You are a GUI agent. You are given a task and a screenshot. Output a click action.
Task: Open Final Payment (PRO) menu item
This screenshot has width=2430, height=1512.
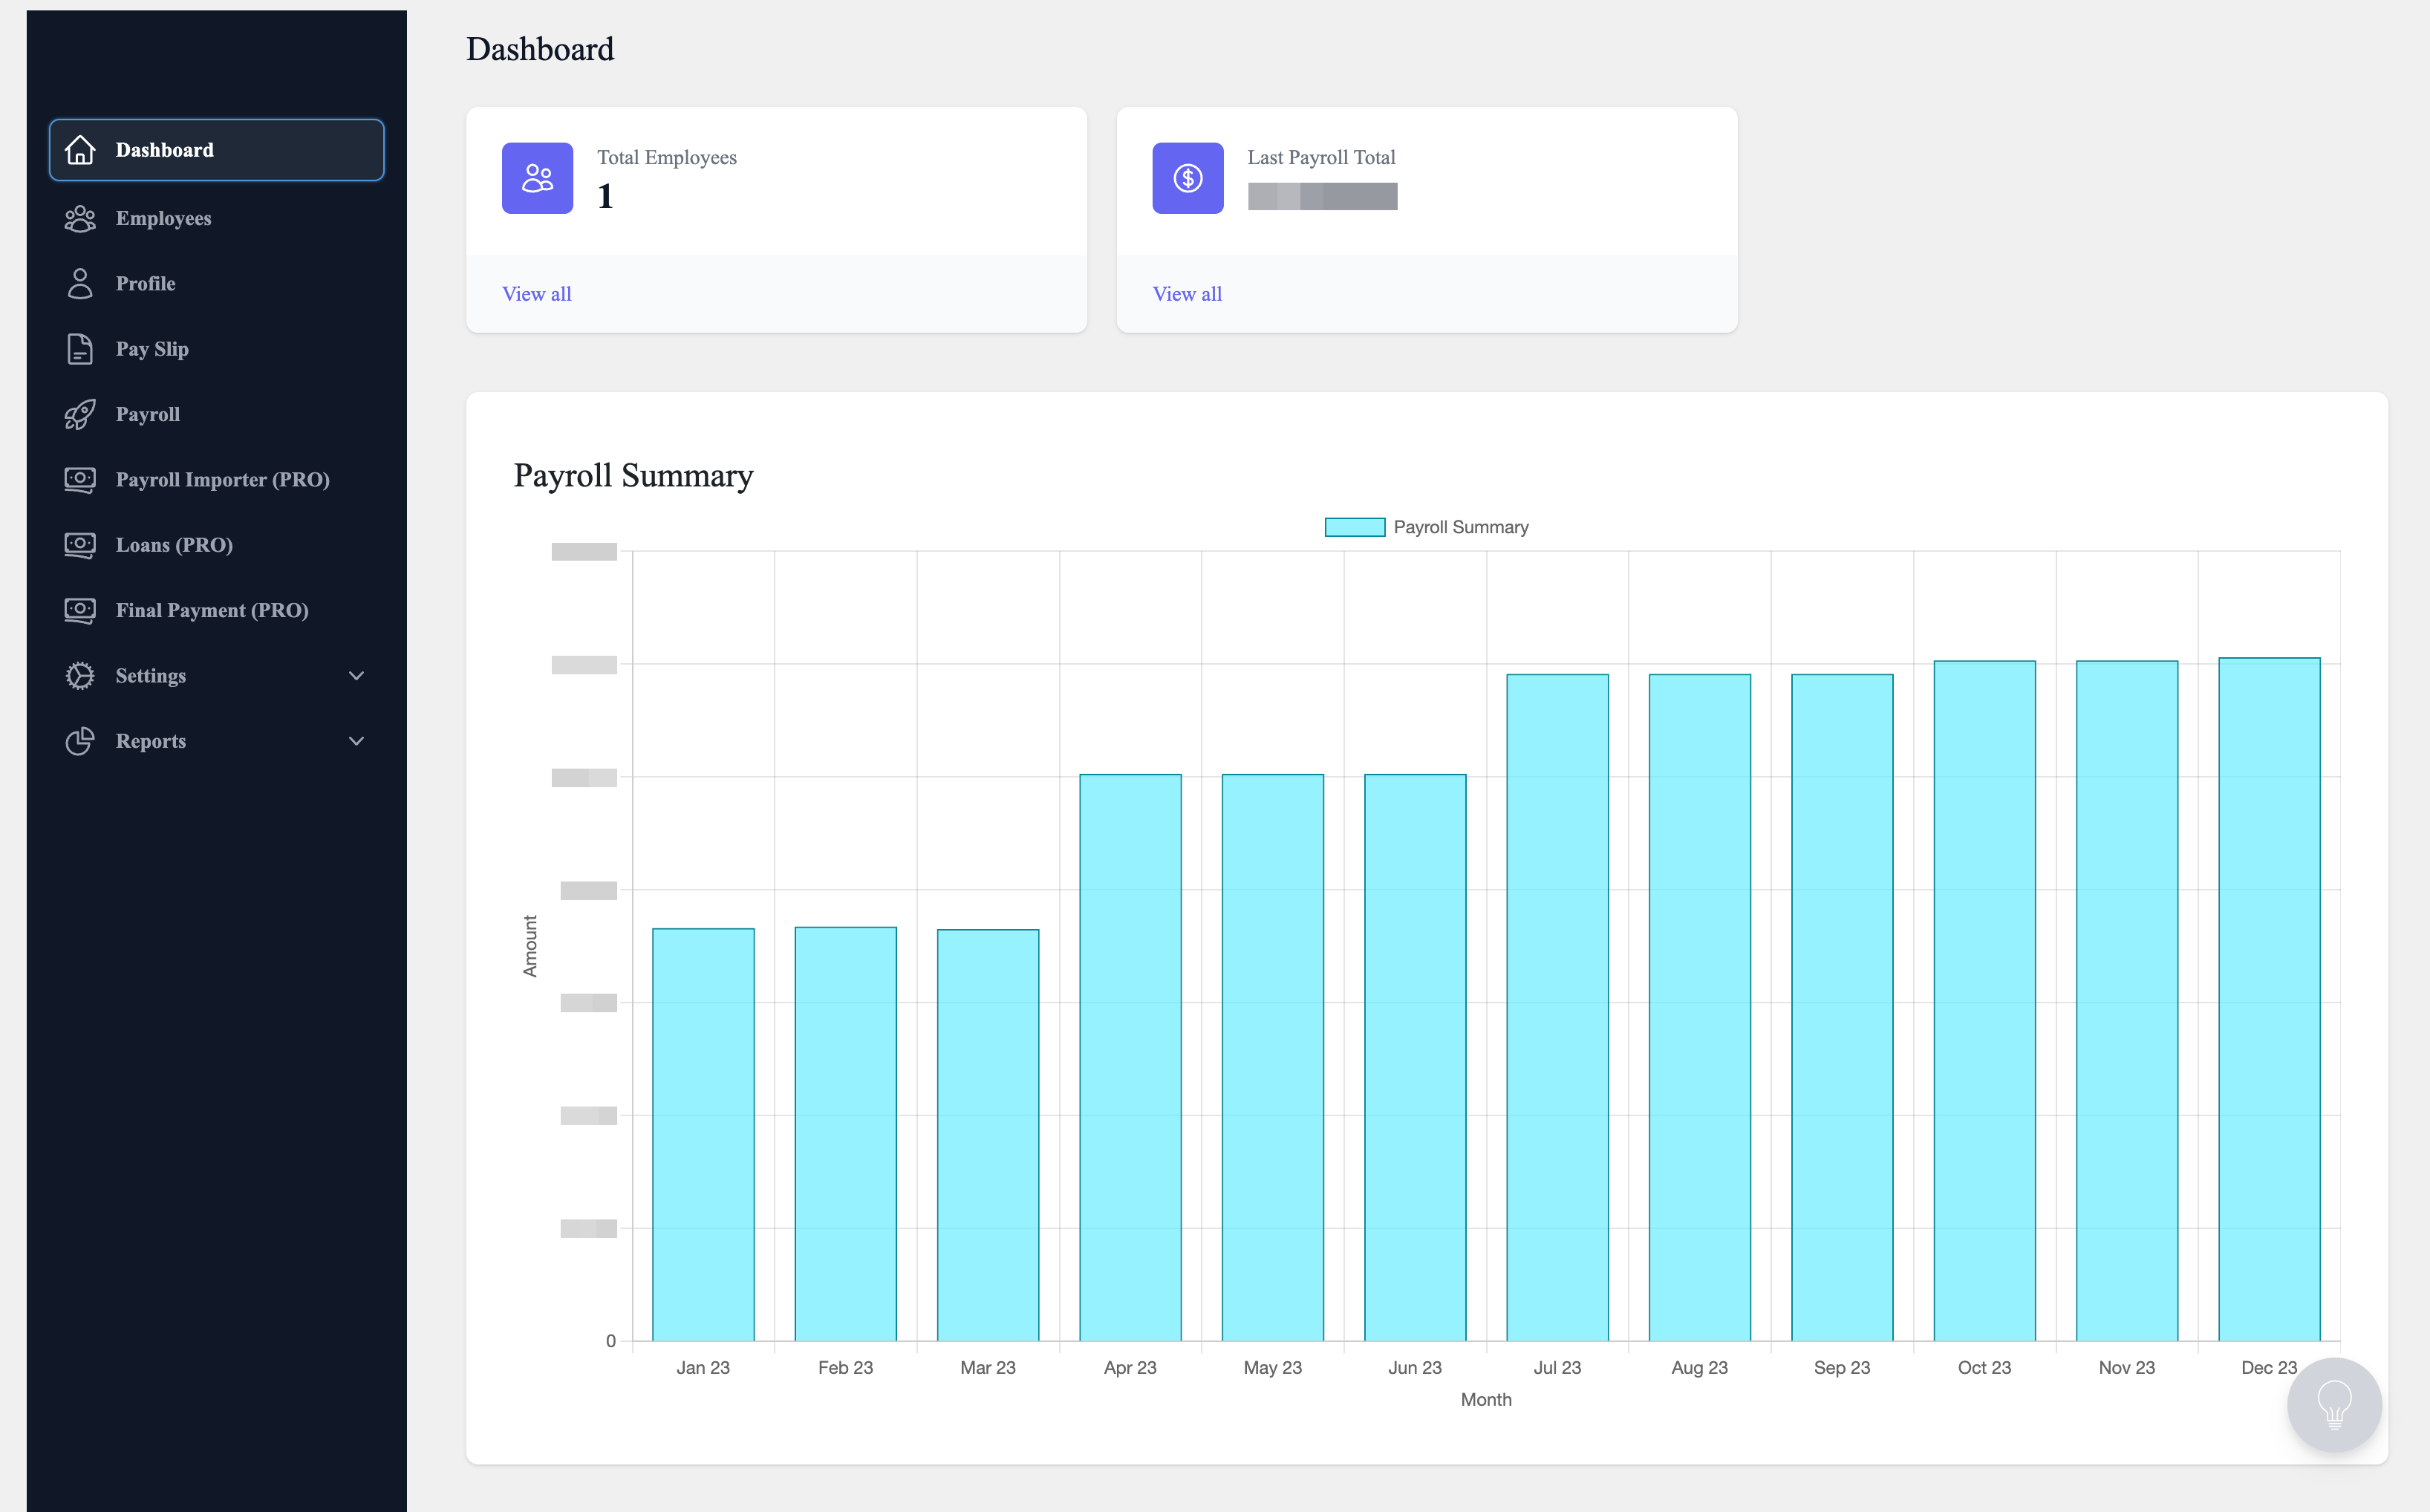pyautogui.click(x=211, y=610)
